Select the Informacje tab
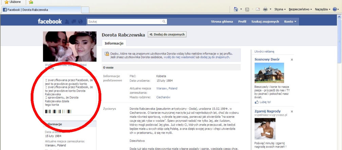 coord(114,43)
